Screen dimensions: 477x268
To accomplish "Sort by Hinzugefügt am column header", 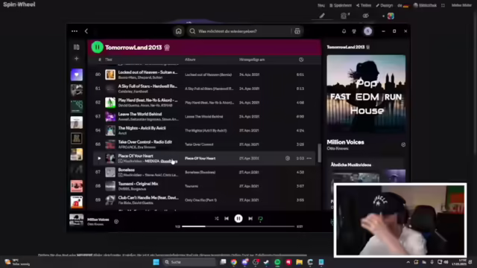I will click(x=252, y=60).
